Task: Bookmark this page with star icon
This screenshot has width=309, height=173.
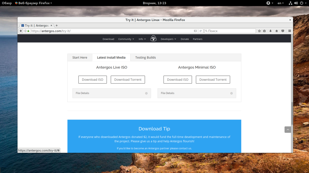Action: tap(259, 31)
